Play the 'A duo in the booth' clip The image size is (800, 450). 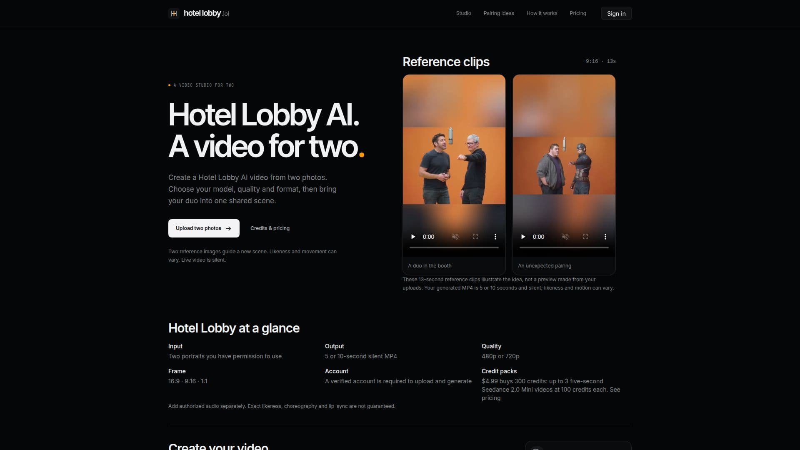(413, 237)
